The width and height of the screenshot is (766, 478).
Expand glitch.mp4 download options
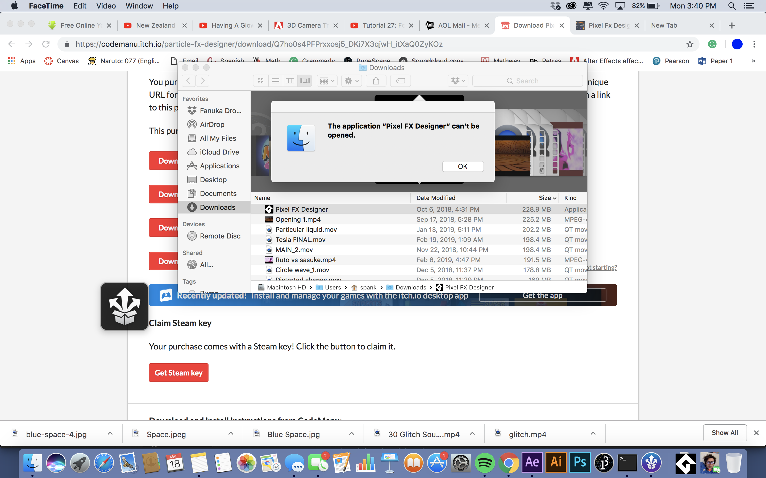(593, 433)
